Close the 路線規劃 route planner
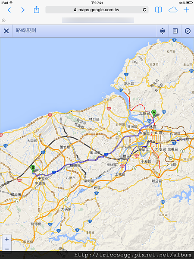This screenshot has width=194, height=259. 6,31
